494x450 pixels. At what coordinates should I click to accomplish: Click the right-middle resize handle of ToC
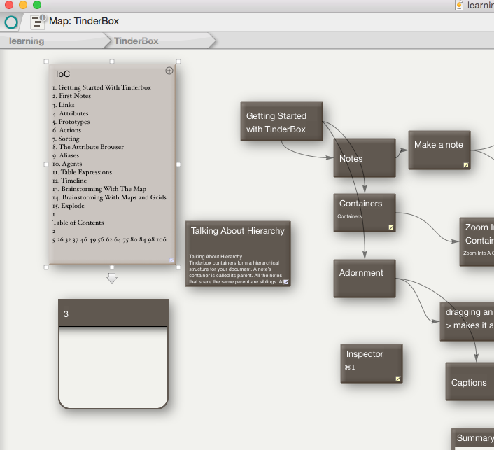click(178, 164)
